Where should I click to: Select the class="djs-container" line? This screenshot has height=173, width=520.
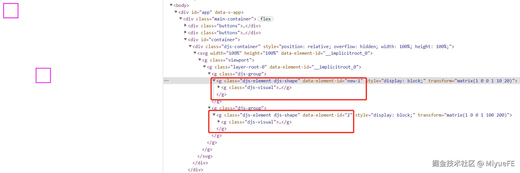323,47
